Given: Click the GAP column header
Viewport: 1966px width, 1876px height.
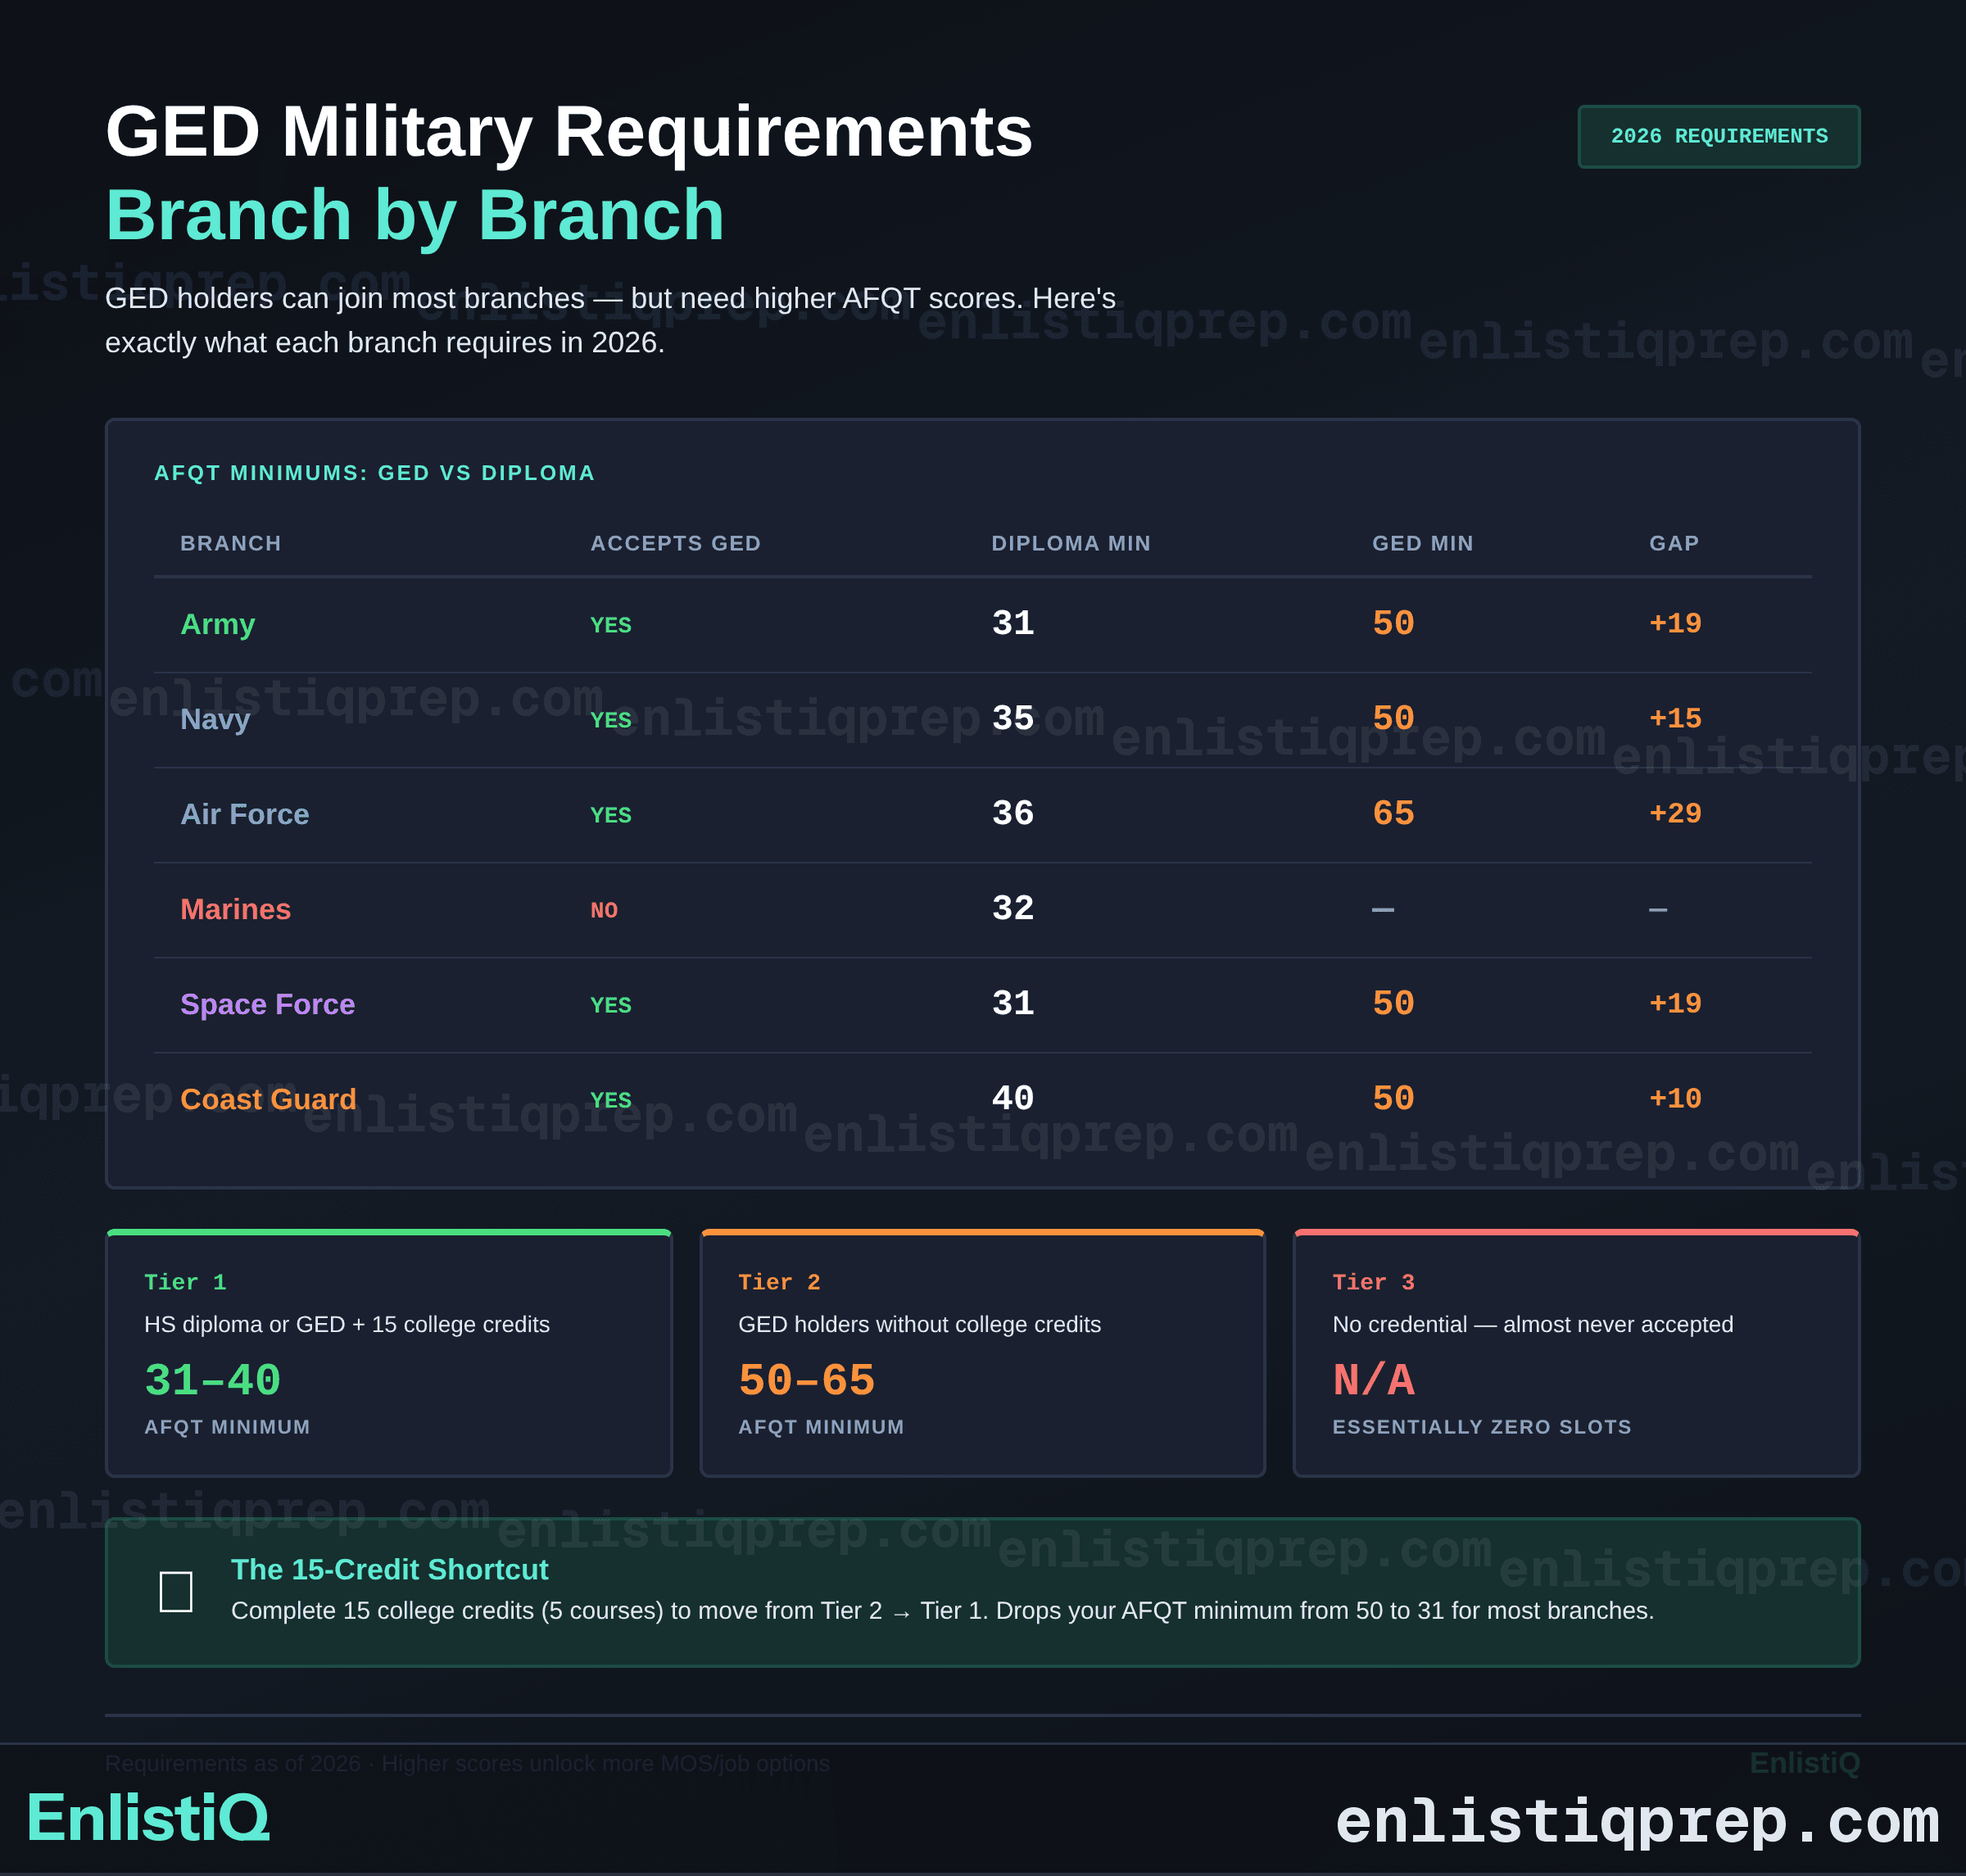Looking at the screenshot, I should 1674,543.
